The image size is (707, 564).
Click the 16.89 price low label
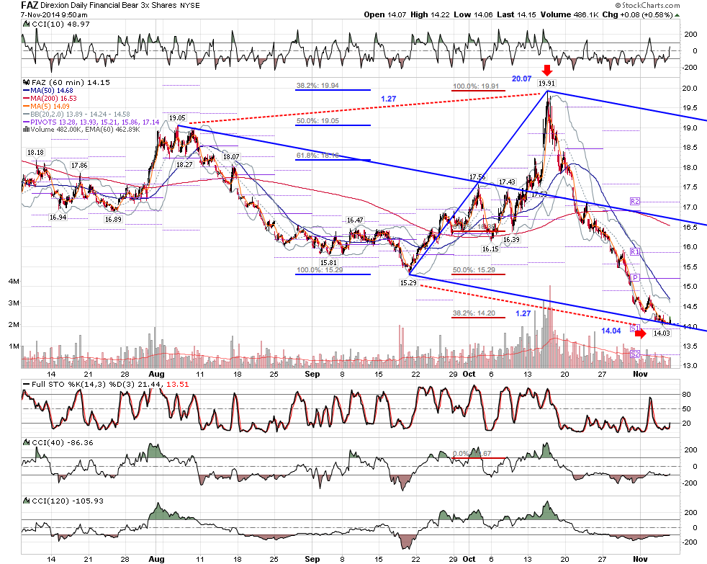(113, 219)
